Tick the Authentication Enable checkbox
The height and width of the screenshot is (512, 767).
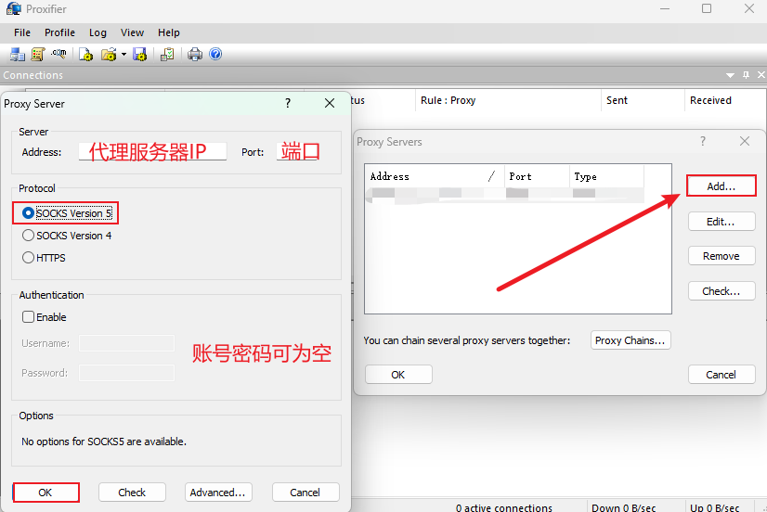(x=44, y=317)
